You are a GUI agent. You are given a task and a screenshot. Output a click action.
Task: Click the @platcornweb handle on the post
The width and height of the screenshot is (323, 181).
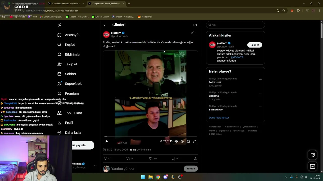click(x=119, y=36)
